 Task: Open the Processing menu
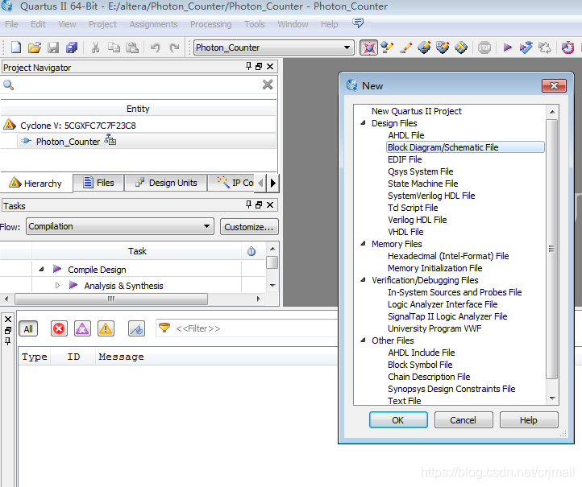click(x=210, y=24)
